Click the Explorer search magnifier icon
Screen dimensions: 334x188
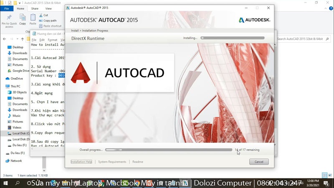[327, 39]
